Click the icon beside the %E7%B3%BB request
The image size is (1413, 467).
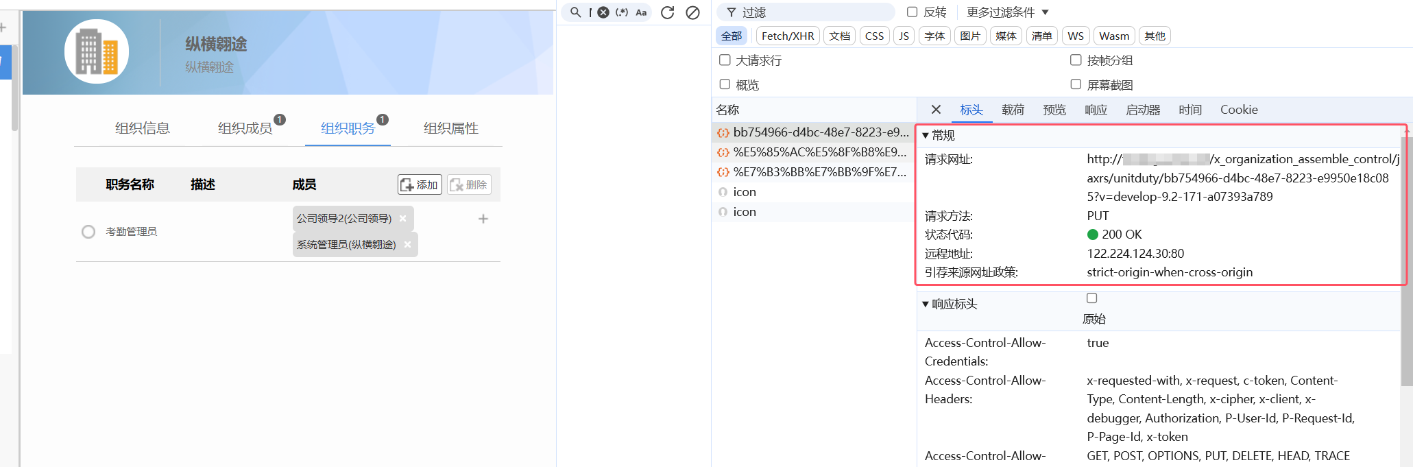point(723,172)
